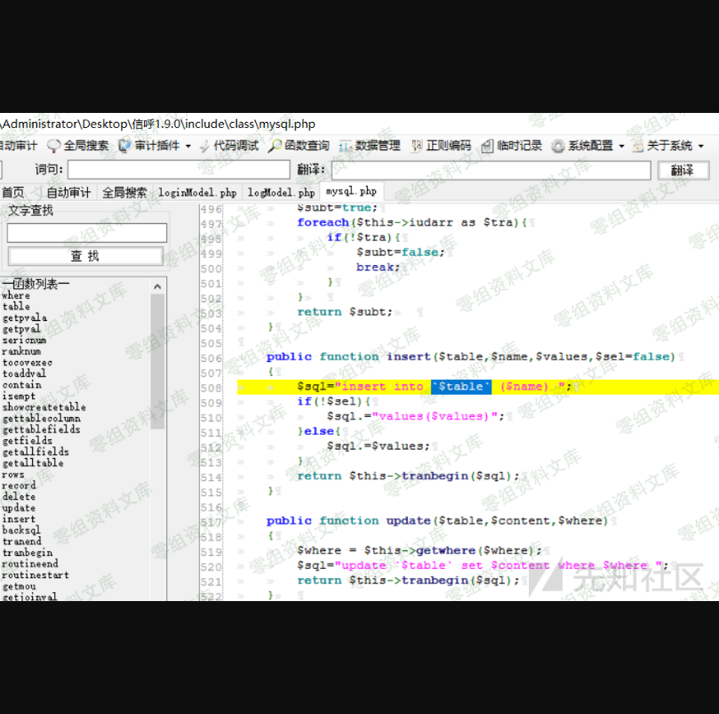This screenshot has width=719, height=714.
Task: Launch 正则编码 regex encoding tool
Action: coord(441,146)
